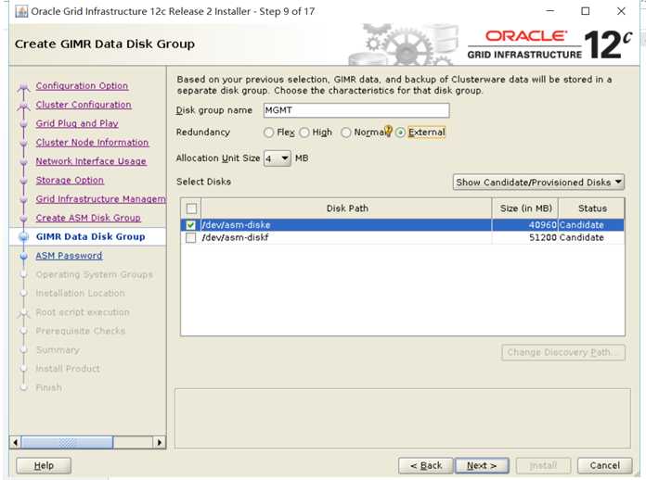Image resolution: width=646 pixels, height=480 pixels.
Task: Click the Next button
Action: point(482,465)
